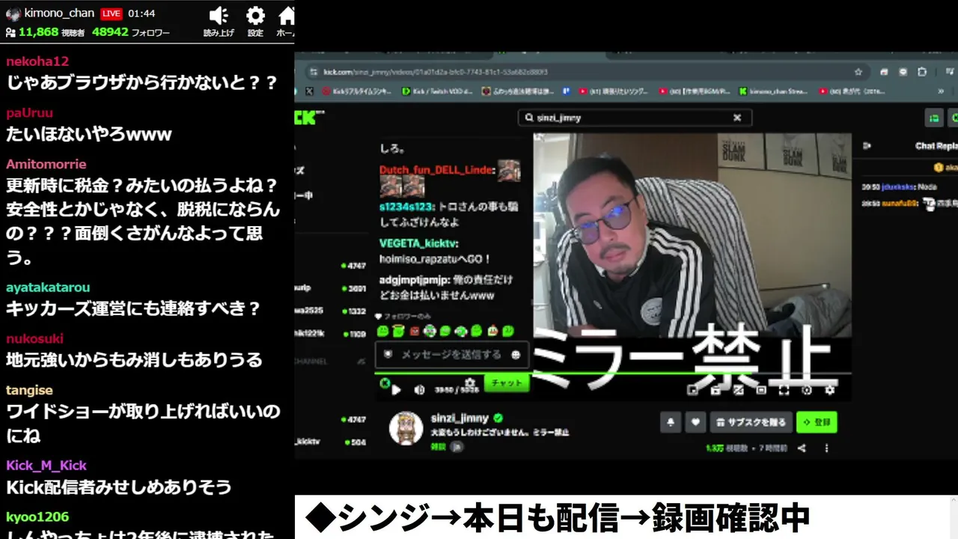Click the サブスクを贈る gift sub button
The height and width of the screenshot is (539, 958).
751,422
